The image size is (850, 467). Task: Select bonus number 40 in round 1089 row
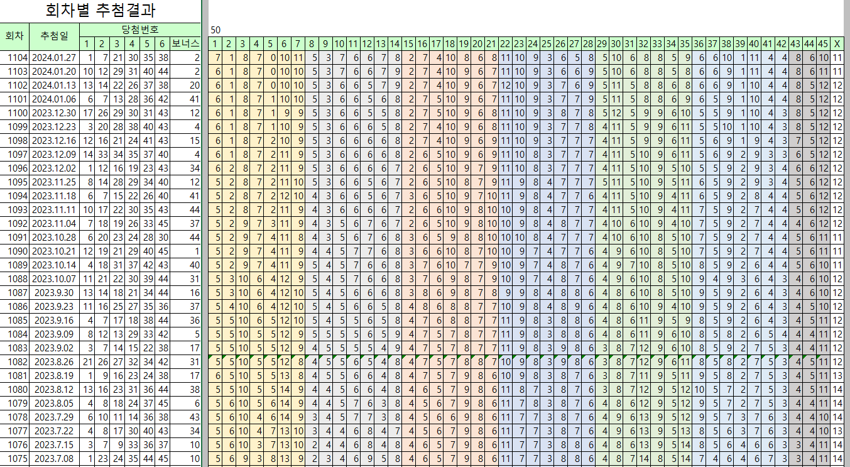(x=185, y=265)
